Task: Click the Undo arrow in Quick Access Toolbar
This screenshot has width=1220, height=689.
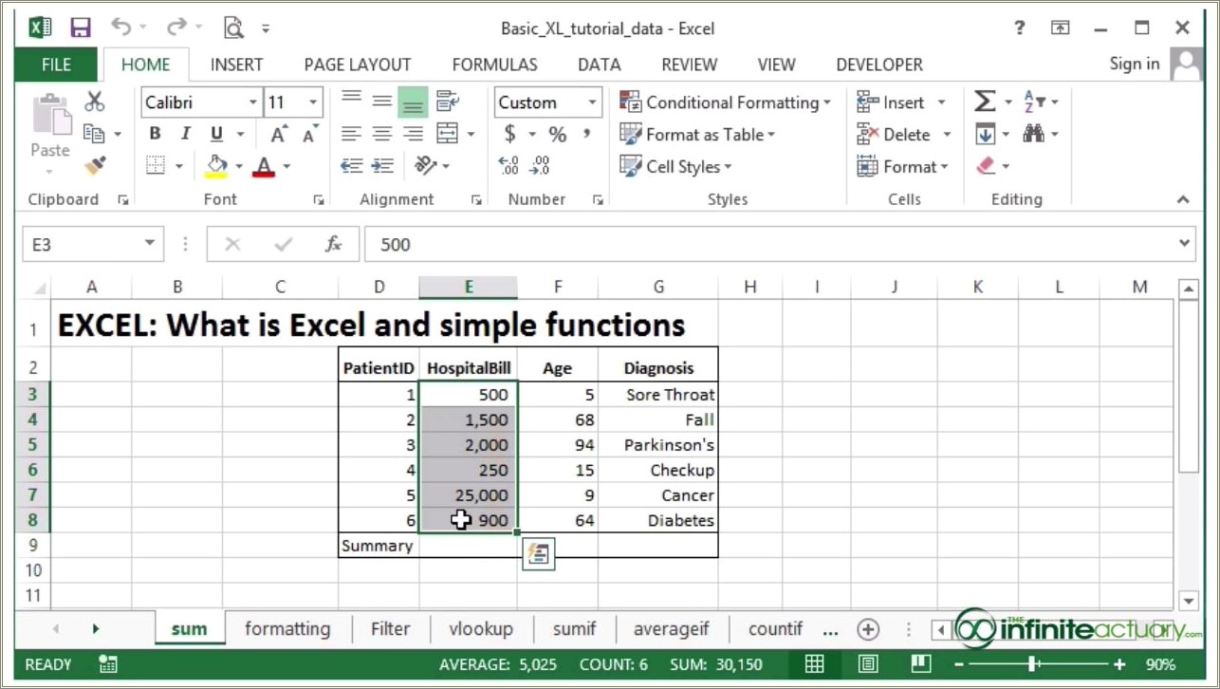Action: tap(121, 28)
